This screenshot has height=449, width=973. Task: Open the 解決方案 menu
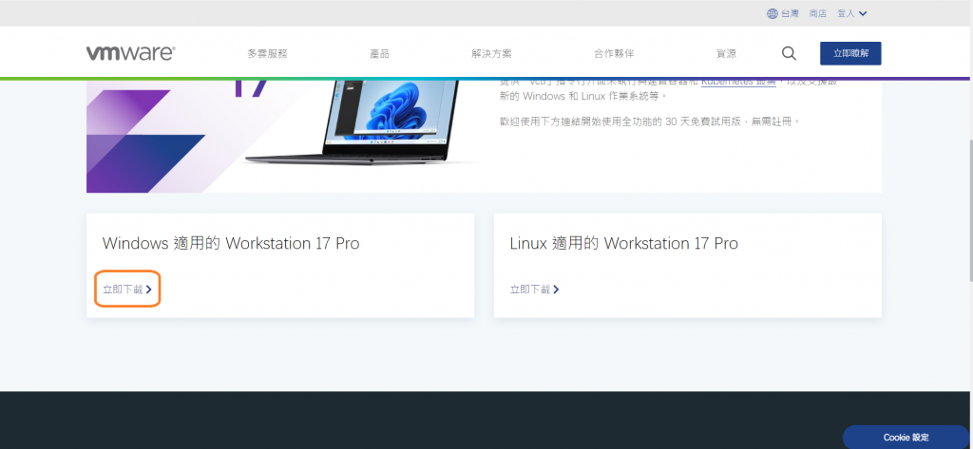[x=491, y=54]
